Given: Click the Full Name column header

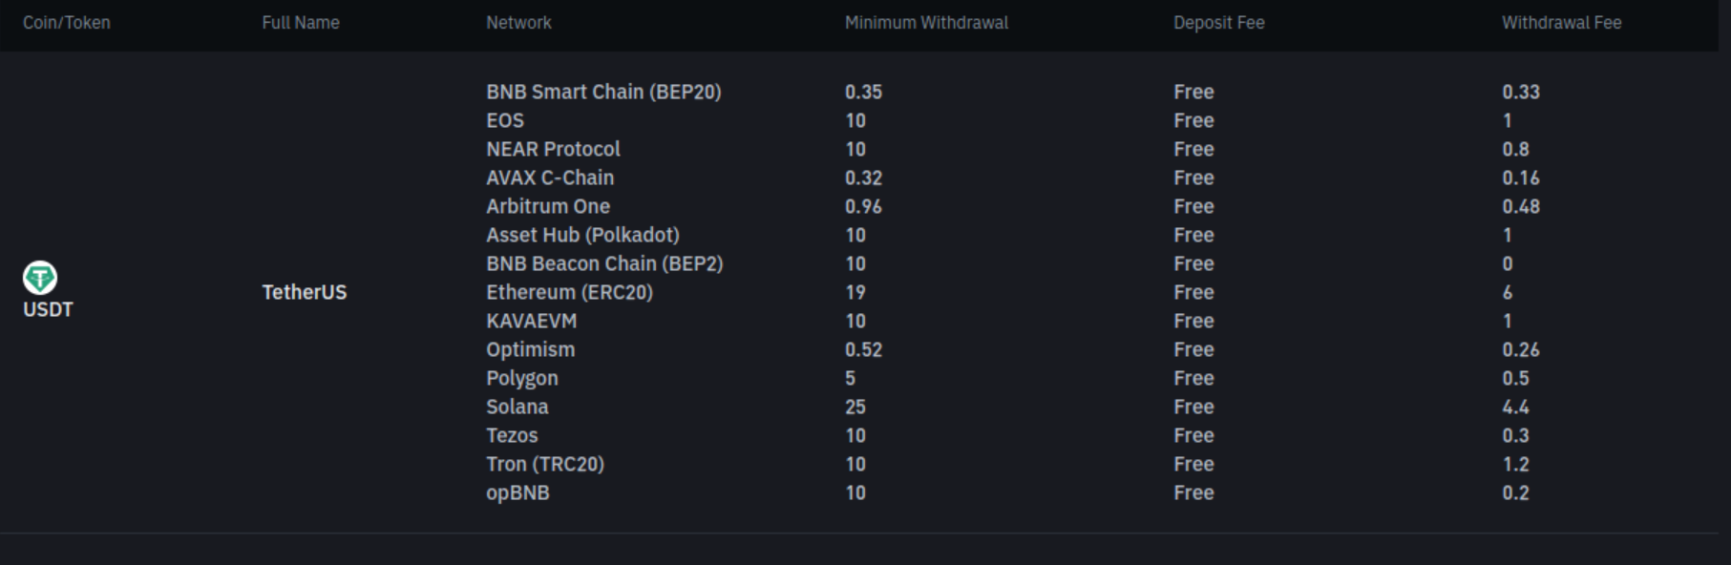Looking at the screenshot, I should (x=301, y=22).
